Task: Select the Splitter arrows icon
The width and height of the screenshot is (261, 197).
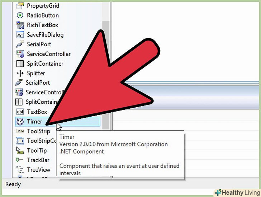Action: pyautogui.click(x=20, y=73)
